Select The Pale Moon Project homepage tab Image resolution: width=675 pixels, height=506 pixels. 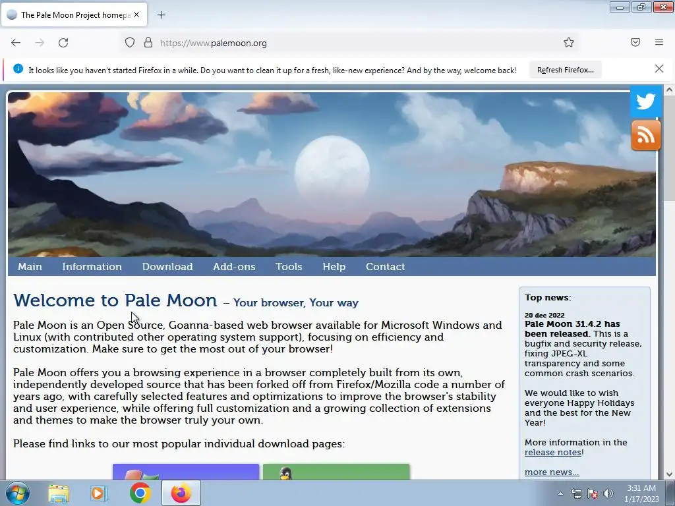click(x=74, y=15)
